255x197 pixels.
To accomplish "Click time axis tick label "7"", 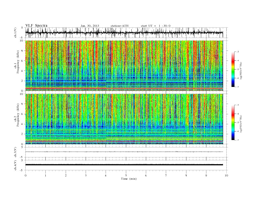I will 166,175.
